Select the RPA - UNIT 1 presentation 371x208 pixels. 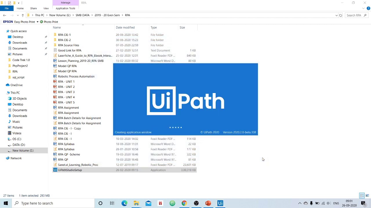(x=66, y=81)
